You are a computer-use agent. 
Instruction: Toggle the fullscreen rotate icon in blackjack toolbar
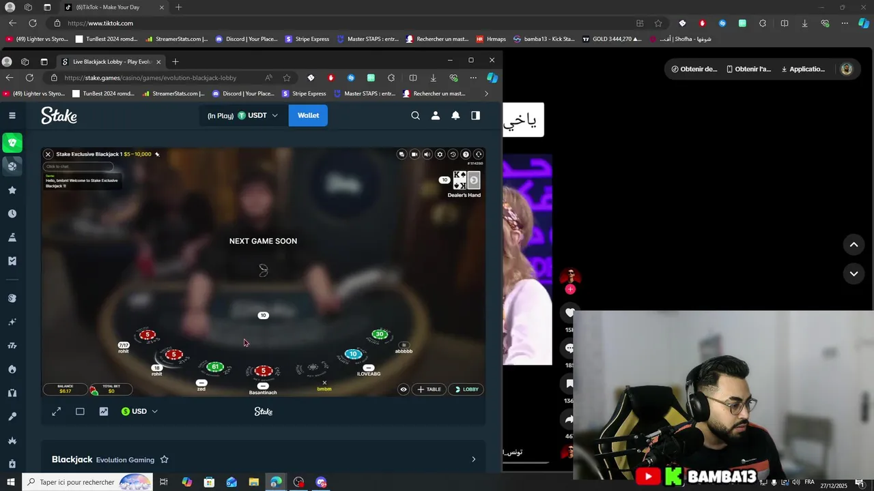(x=479, y=154)
